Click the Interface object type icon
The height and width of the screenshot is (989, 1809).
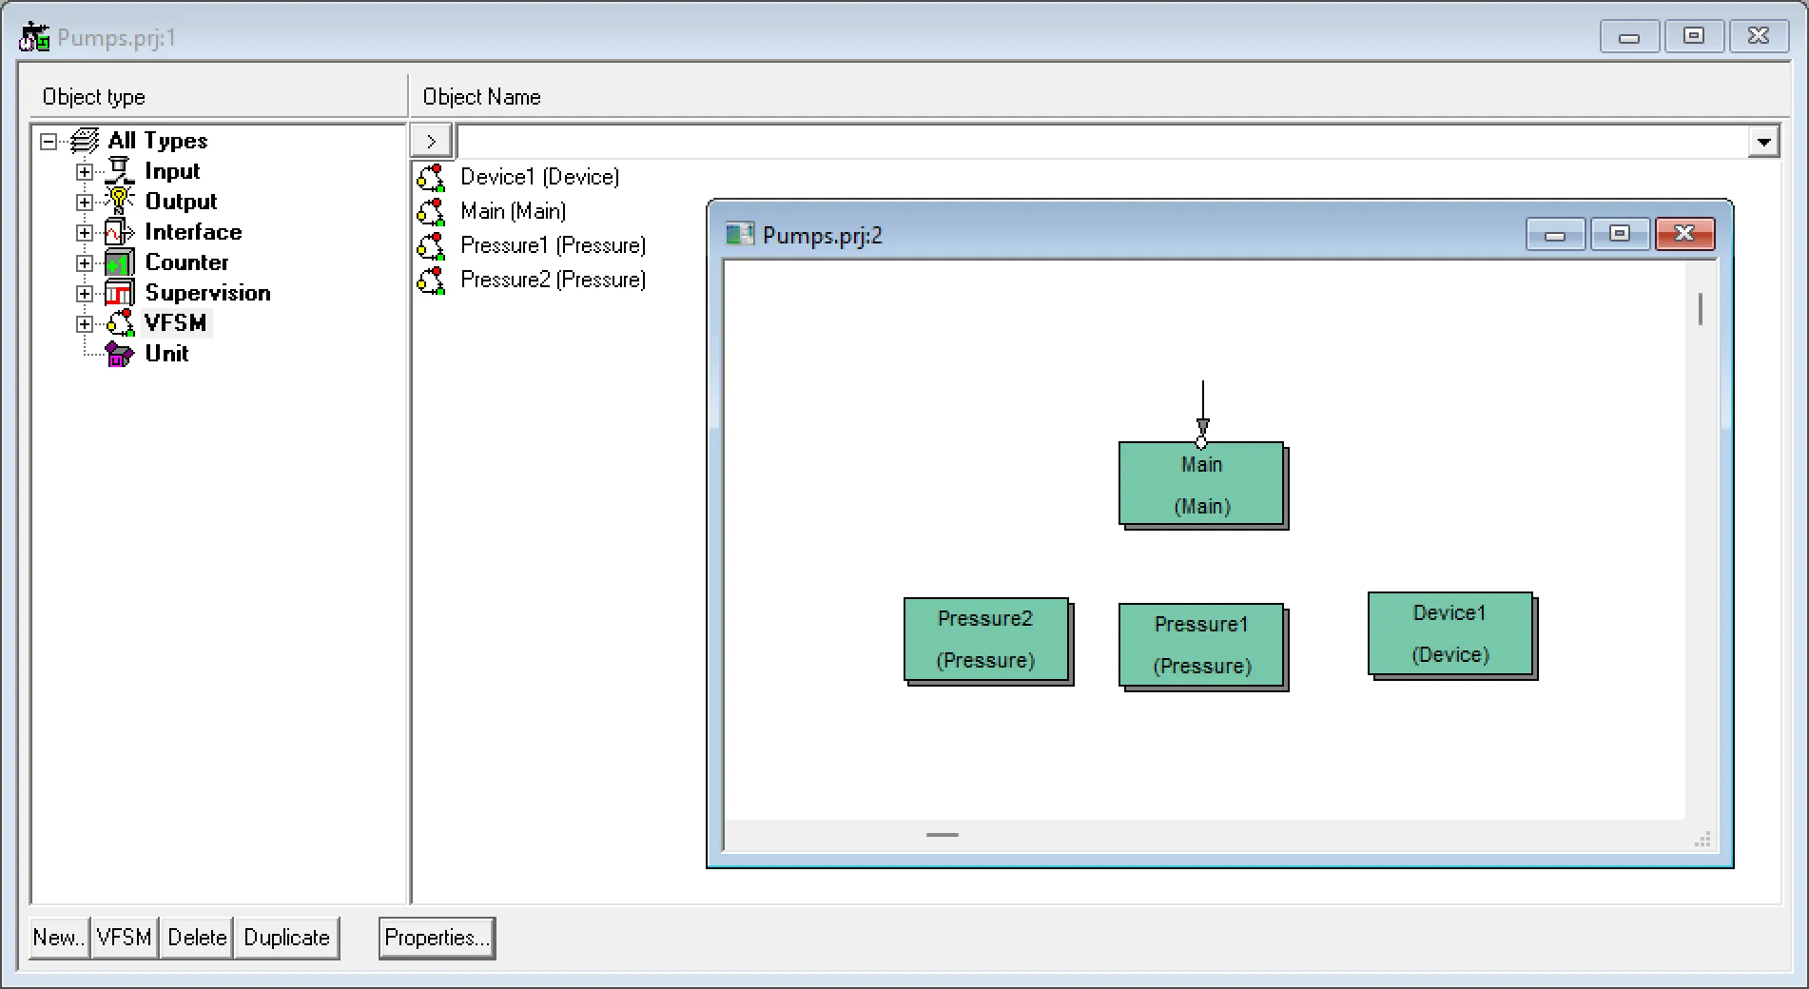(x=118, y=231)
